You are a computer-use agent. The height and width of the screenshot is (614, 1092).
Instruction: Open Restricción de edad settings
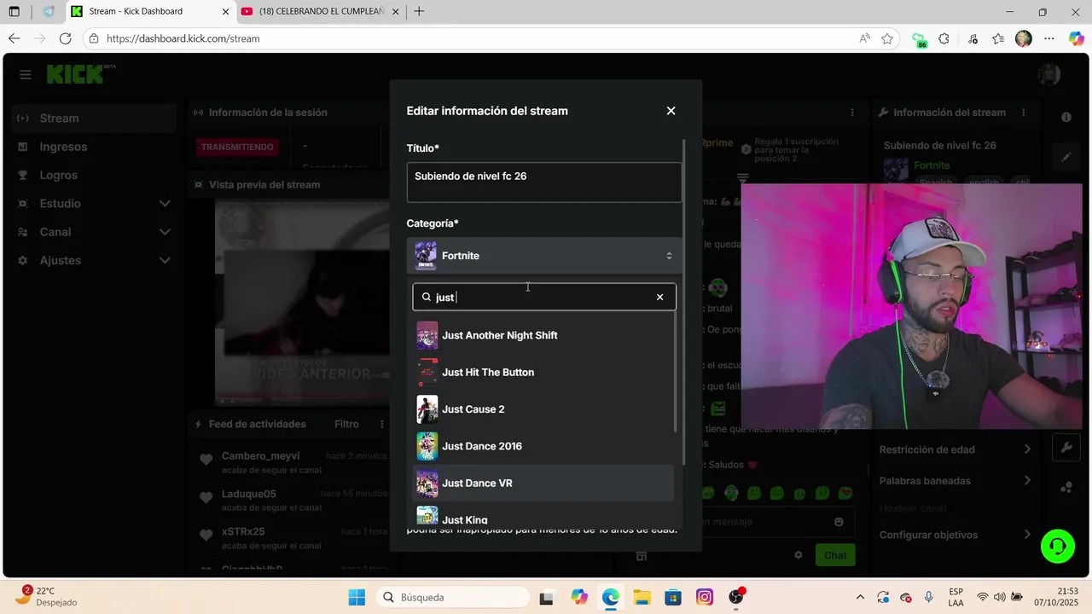coord(955,449)
